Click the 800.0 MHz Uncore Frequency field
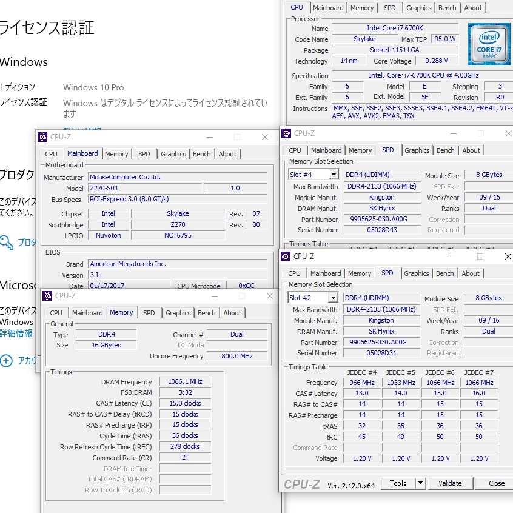Image resolution: width=513 pixels, height=513 pixels. pyautogui.click(x=237, y=355)
